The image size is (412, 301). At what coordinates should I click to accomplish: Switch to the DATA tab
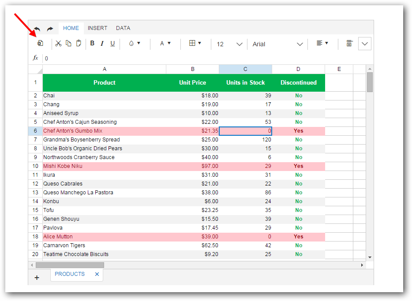(x=123, y=28)
